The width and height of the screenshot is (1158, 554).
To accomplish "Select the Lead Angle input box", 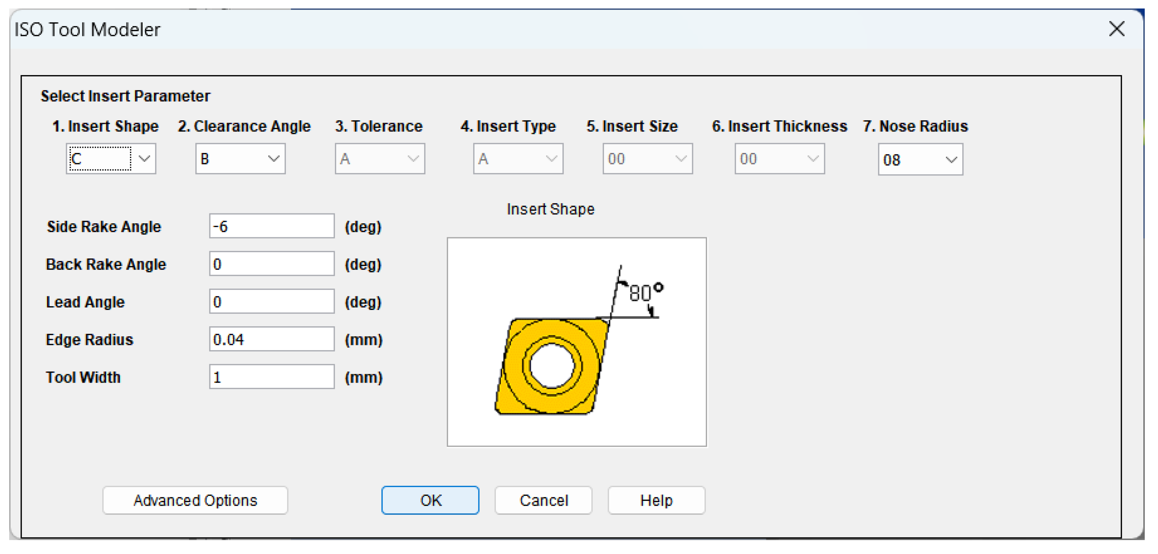I will click(x=272, y=301).
